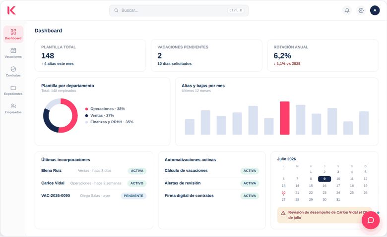Open the Carlos Vidal performance review alert
Viewport: 387px width, 237px height.
click(324, 215)
